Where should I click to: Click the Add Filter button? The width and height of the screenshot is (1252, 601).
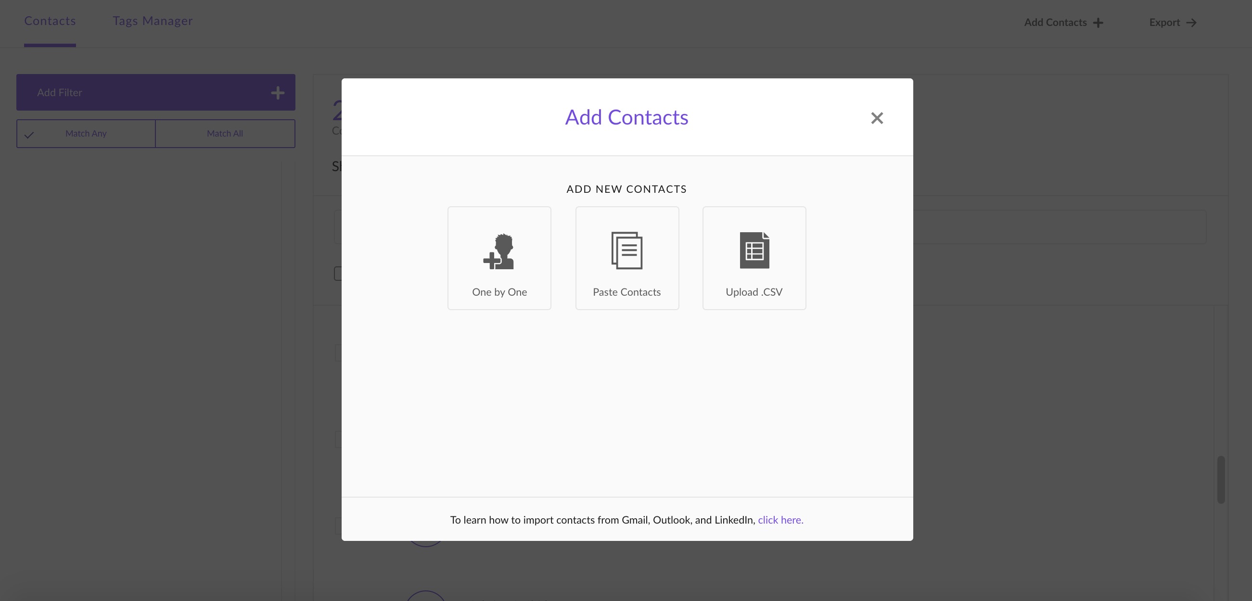pos(155,92)
